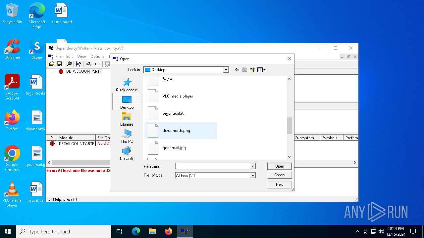424x238 pixels.
Task: Open the Adobe Acrobat desktop shortcut
Action: tap(12, 87)
